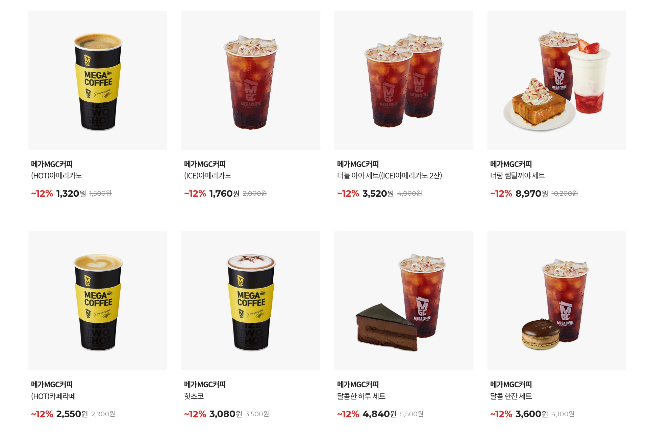Open the (HOT)아메리카노 product image
This screenshot has height=442, width=648.
pyautogui.click(x=98, y=80)
